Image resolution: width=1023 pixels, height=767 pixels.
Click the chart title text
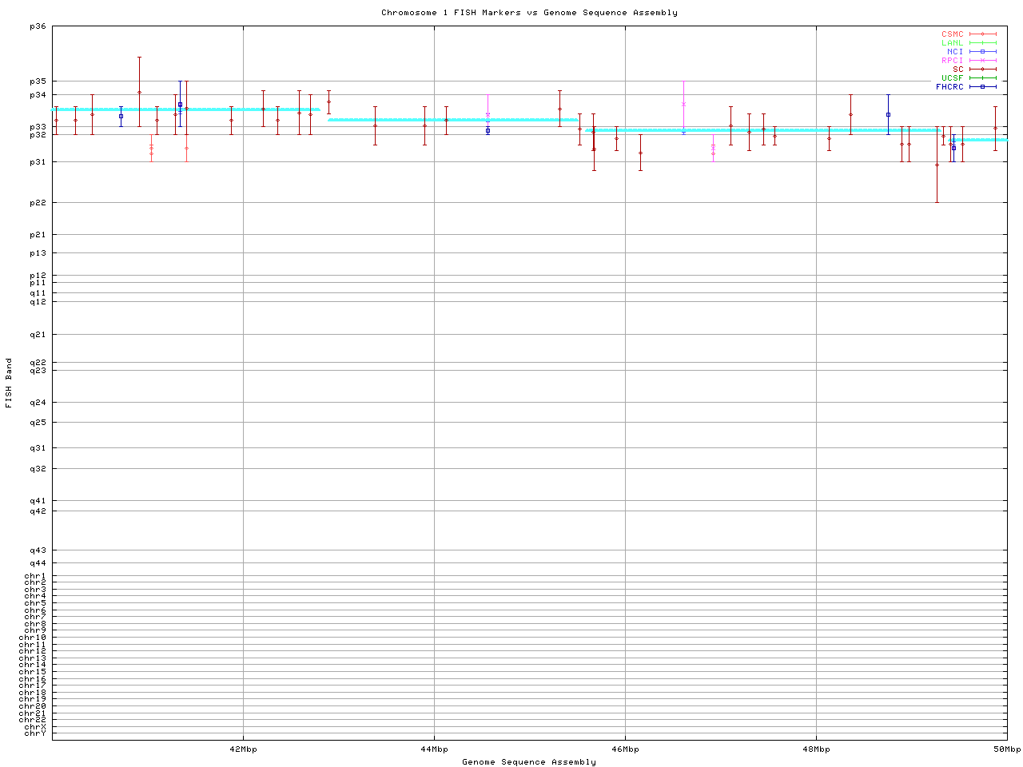coord(529,13)
